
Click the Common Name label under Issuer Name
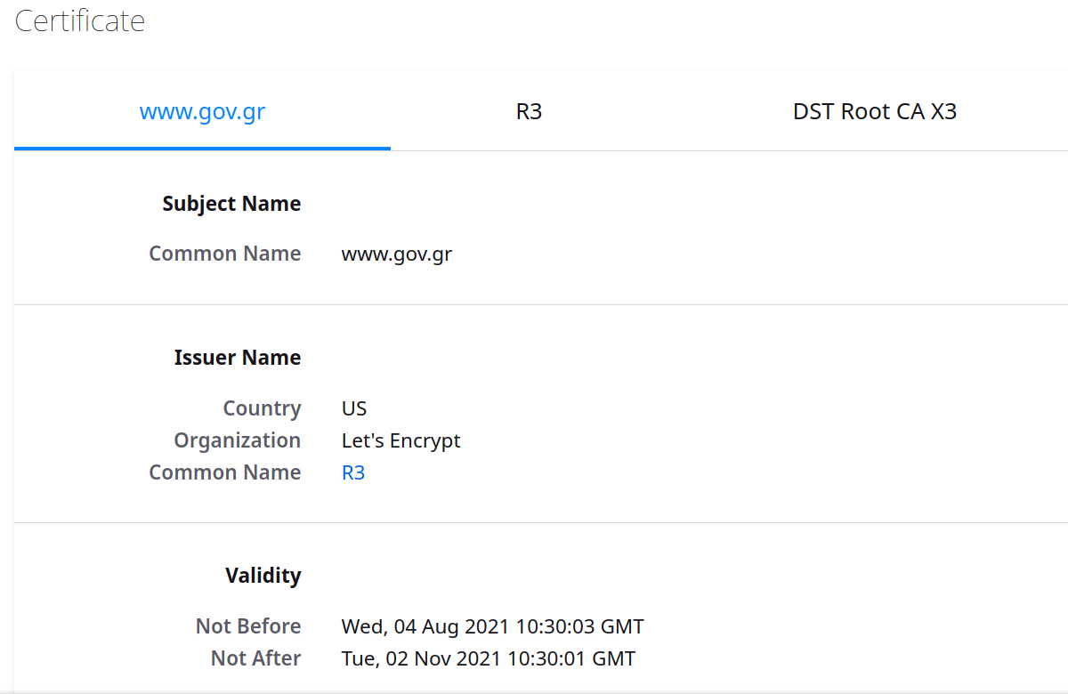(x=224, y=472)
